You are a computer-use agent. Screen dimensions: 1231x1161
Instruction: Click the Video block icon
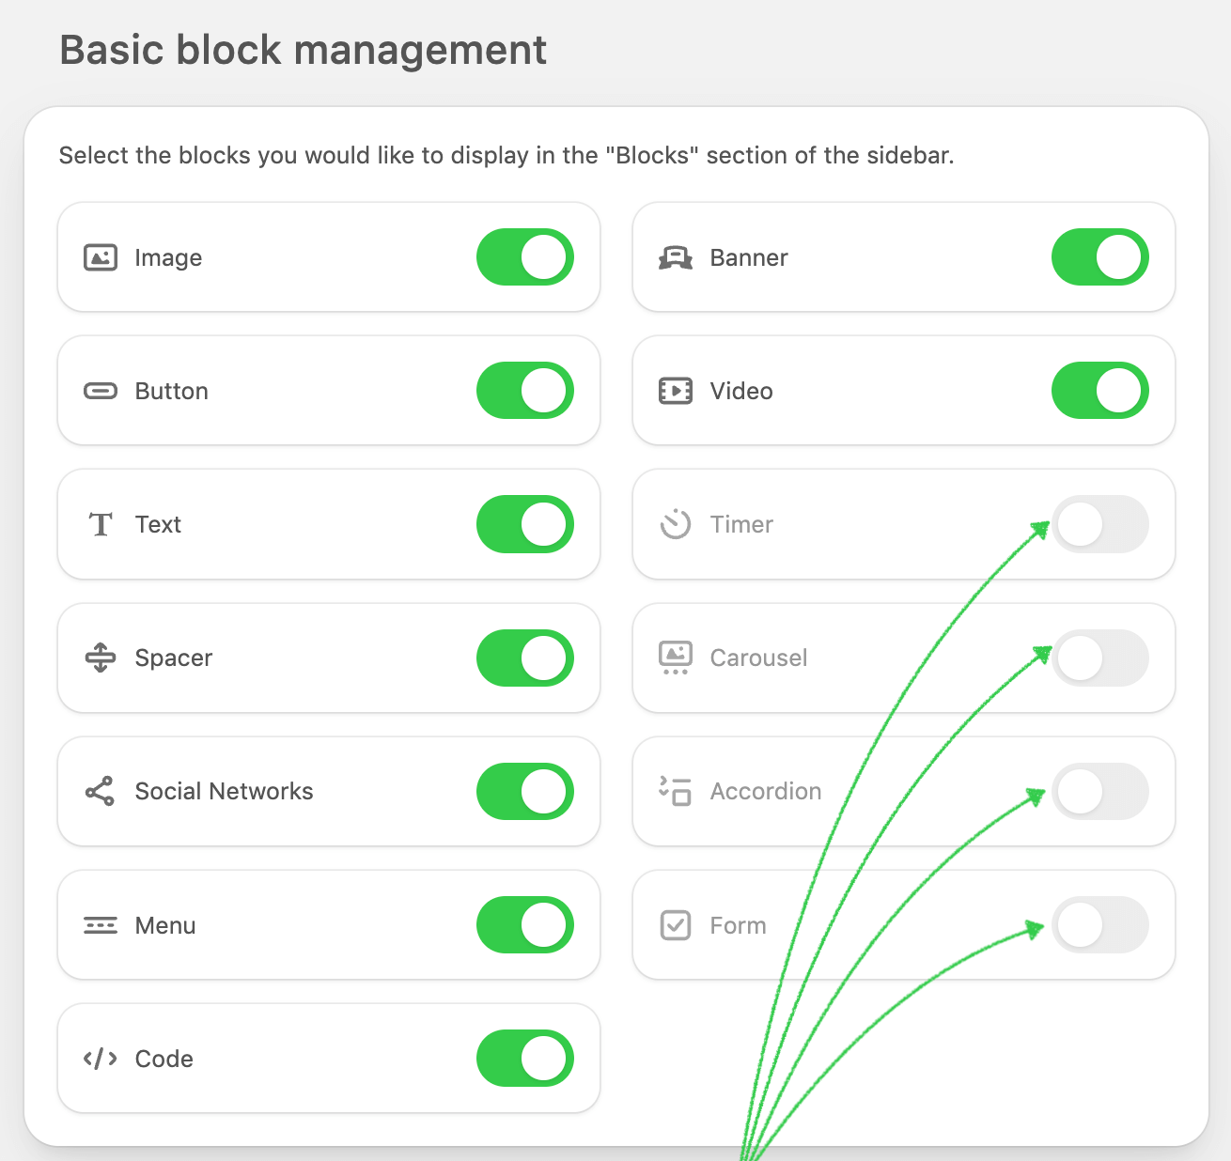pyautogui.click(x=676, y=391)
